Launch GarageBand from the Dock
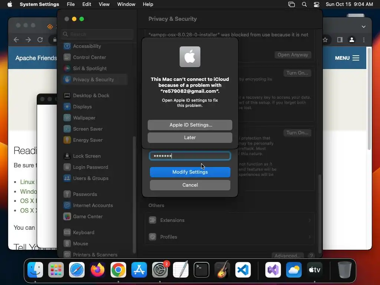 (222, 270)
